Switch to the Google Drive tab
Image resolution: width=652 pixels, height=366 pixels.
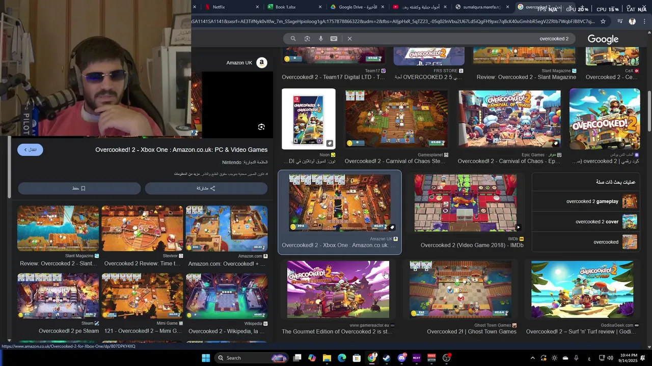pos(357,7)
